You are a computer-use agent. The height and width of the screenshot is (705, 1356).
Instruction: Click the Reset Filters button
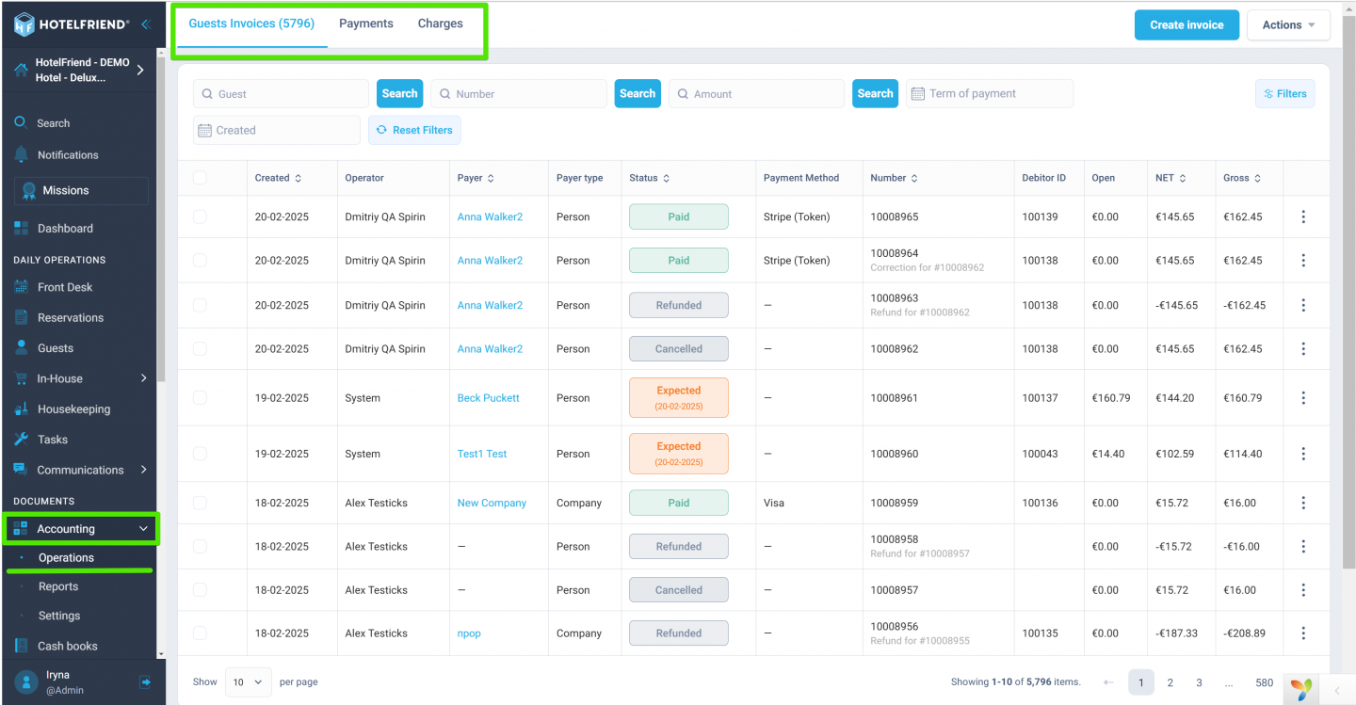point(414,131)
